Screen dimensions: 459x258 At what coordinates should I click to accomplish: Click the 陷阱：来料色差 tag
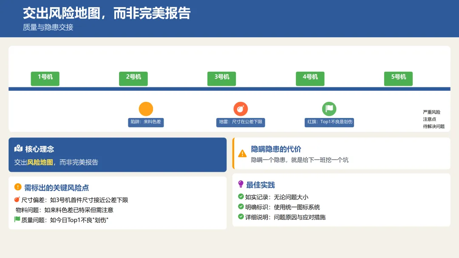click(x=146, y=122)
